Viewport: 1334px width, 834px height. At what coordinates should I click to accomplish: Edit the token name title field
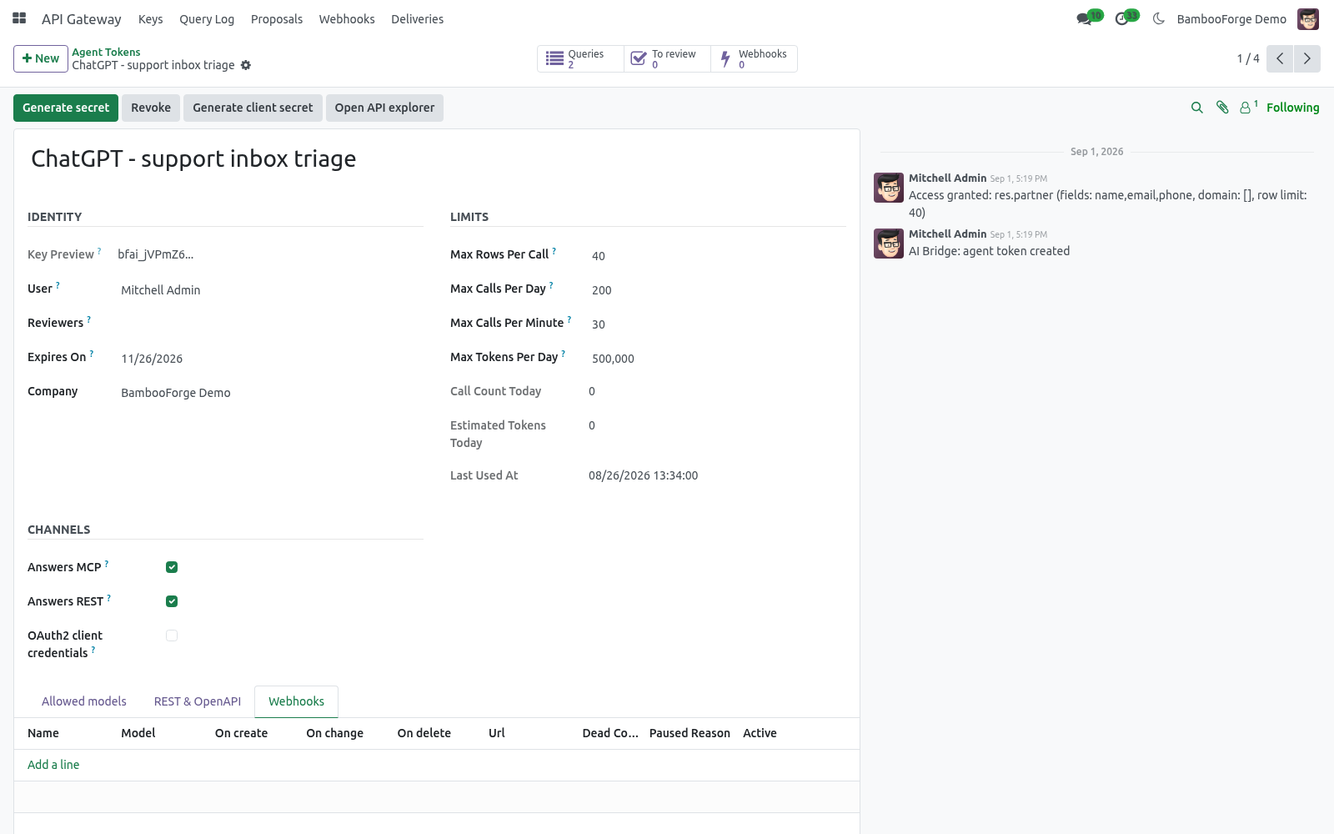coord(437,158)
